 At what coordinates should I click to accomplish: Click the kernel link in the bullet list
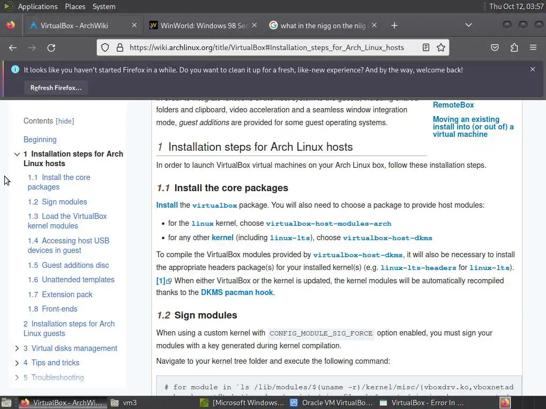222,238
